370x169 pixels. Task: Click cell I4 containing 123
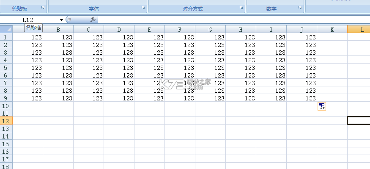pyautogui.click(x=271, y=60)
